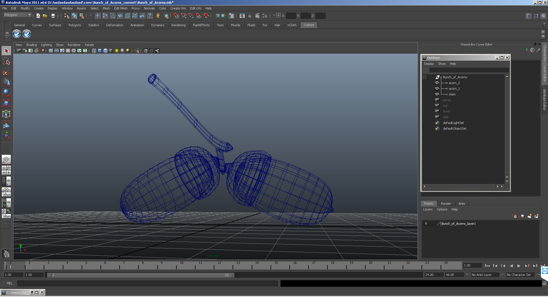548x297 pixels.
Task: Open the Layers menu in the Layer Editor
Action: 428,209
